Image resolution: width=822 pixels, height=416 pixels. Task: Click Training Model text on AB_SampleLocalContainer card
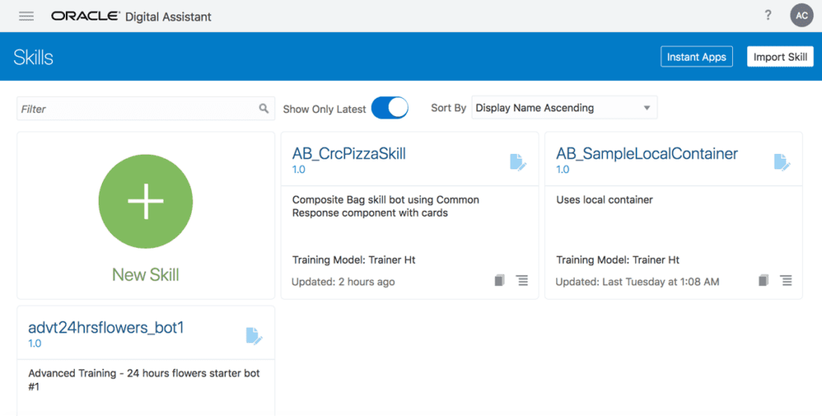coord(618,260)
